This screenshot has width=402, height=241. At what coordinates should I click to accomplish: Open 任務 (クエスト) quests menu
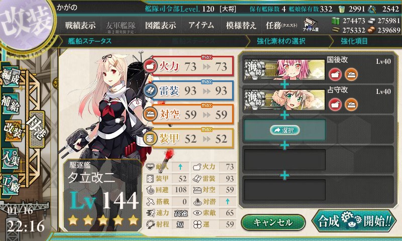[x=281, y=25]
